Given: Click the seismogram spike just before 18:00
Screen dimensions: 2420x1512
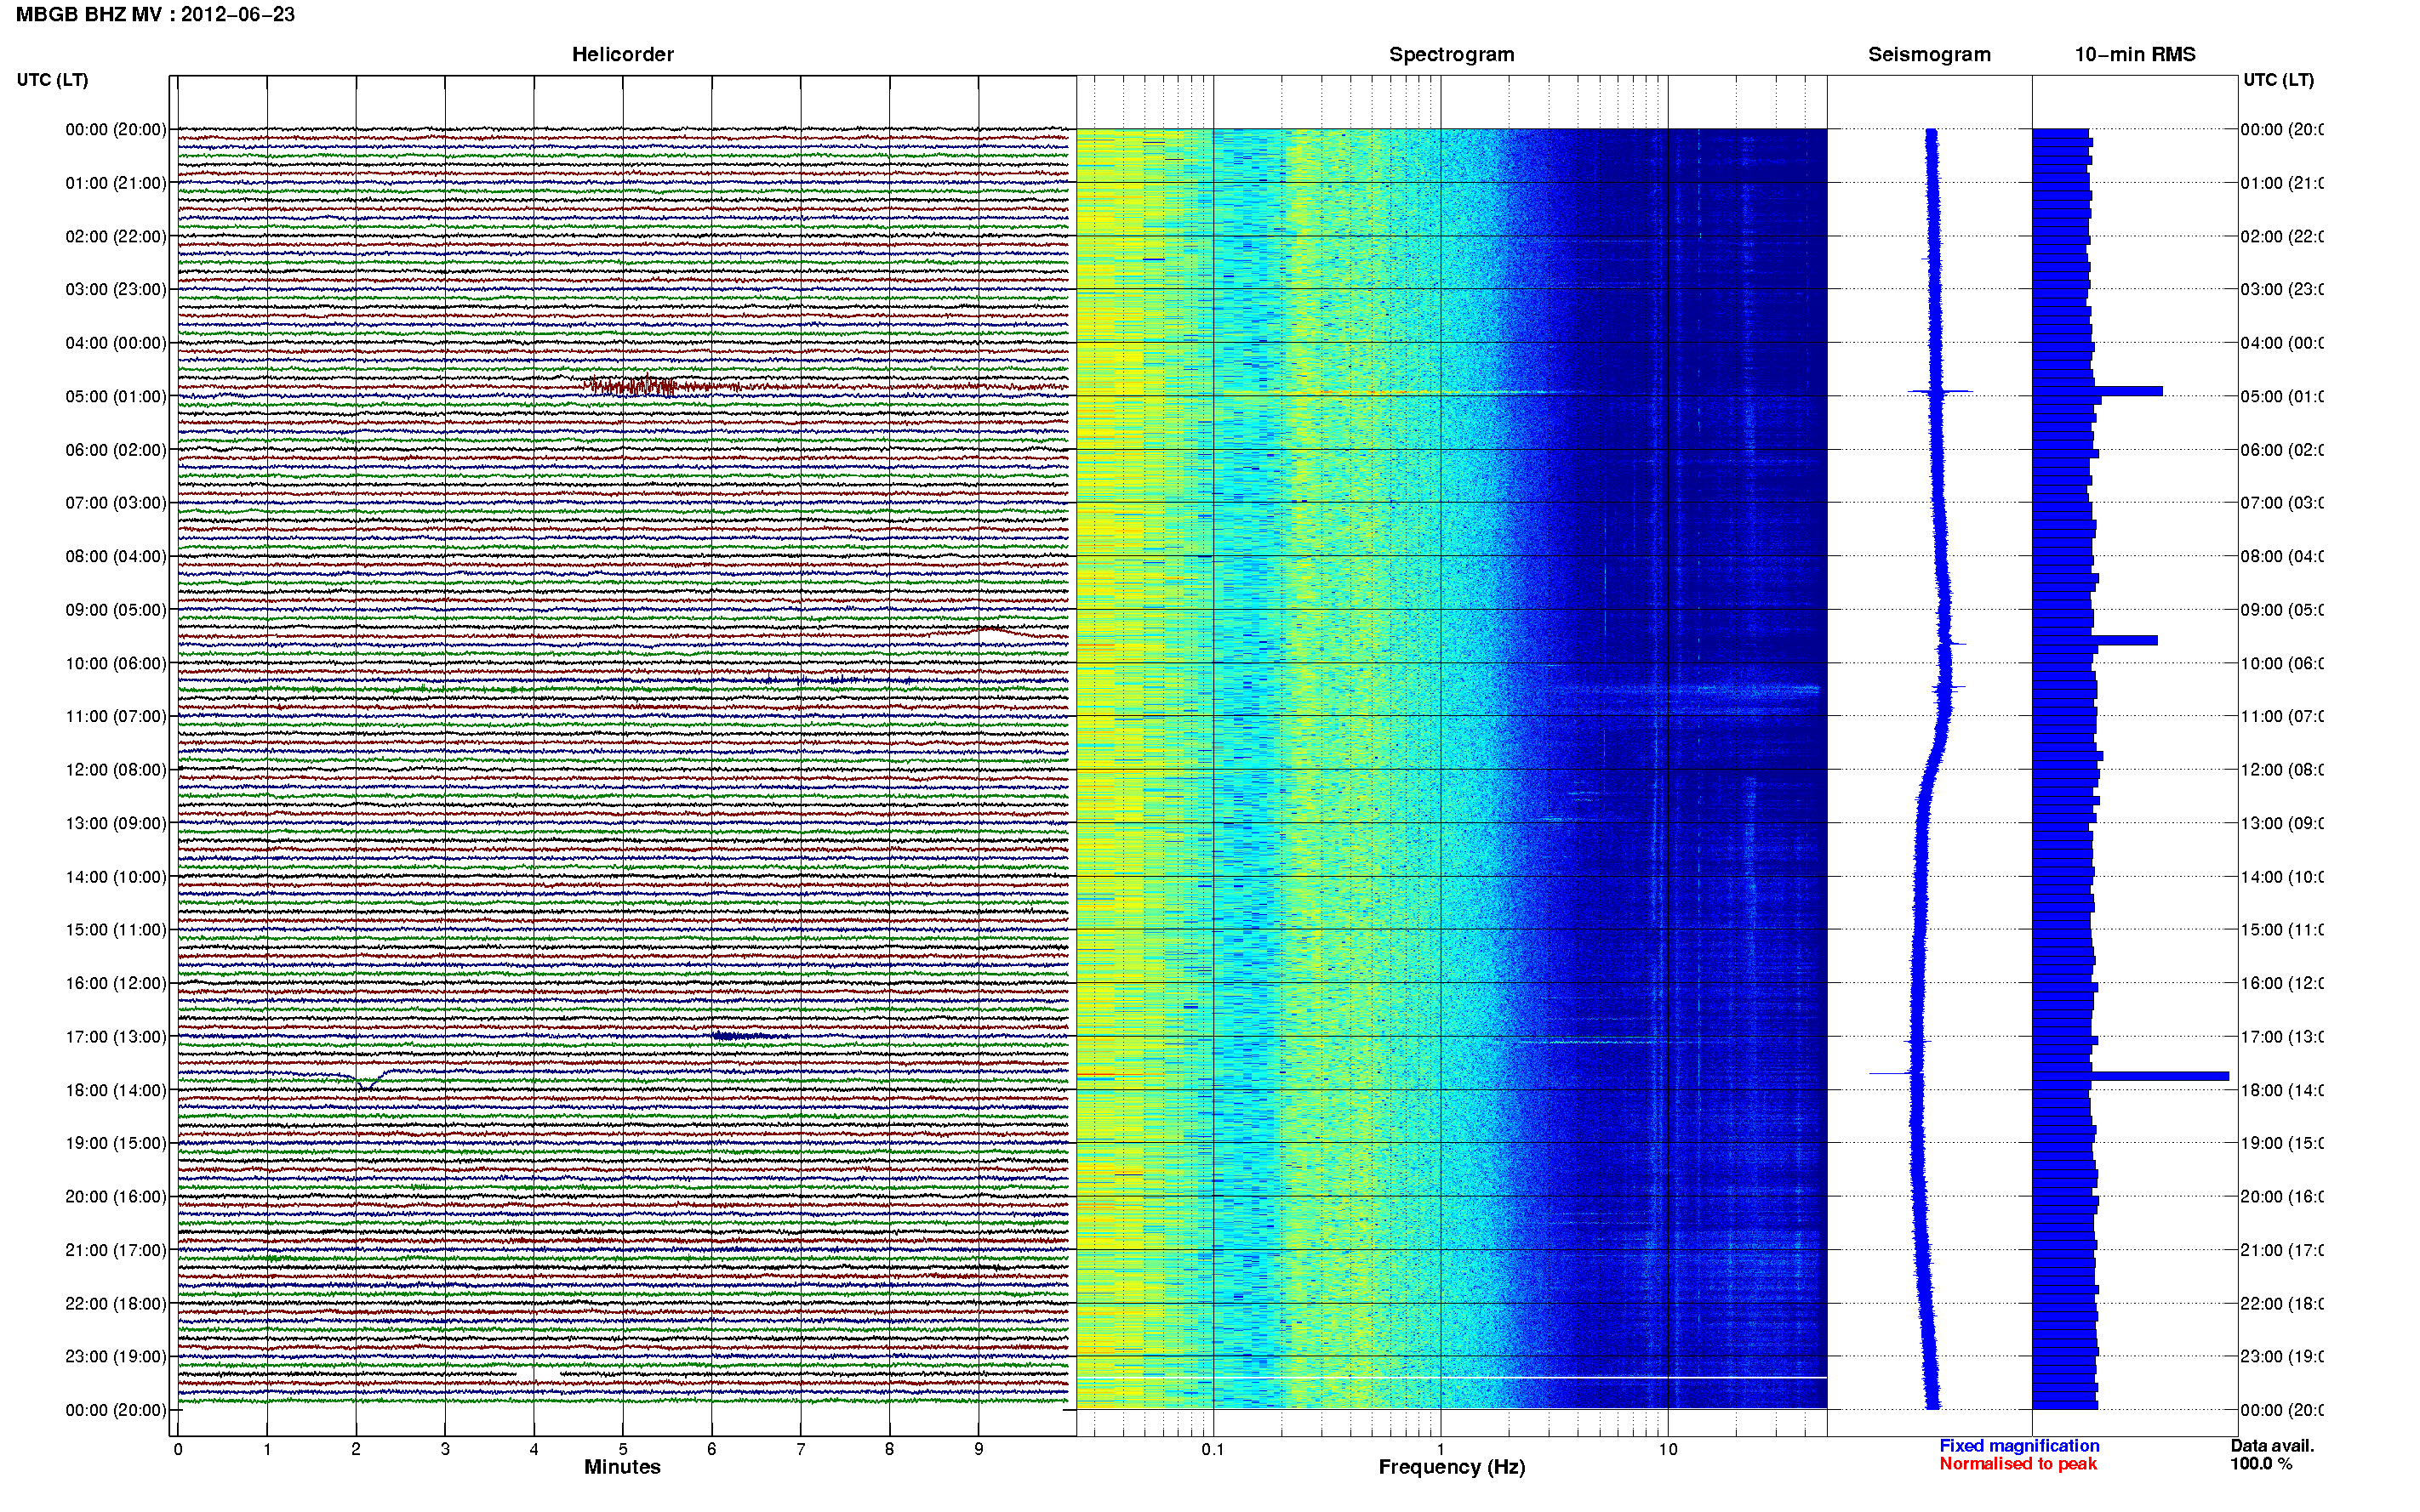Looking at the screenshot, I should 1892,1074.
